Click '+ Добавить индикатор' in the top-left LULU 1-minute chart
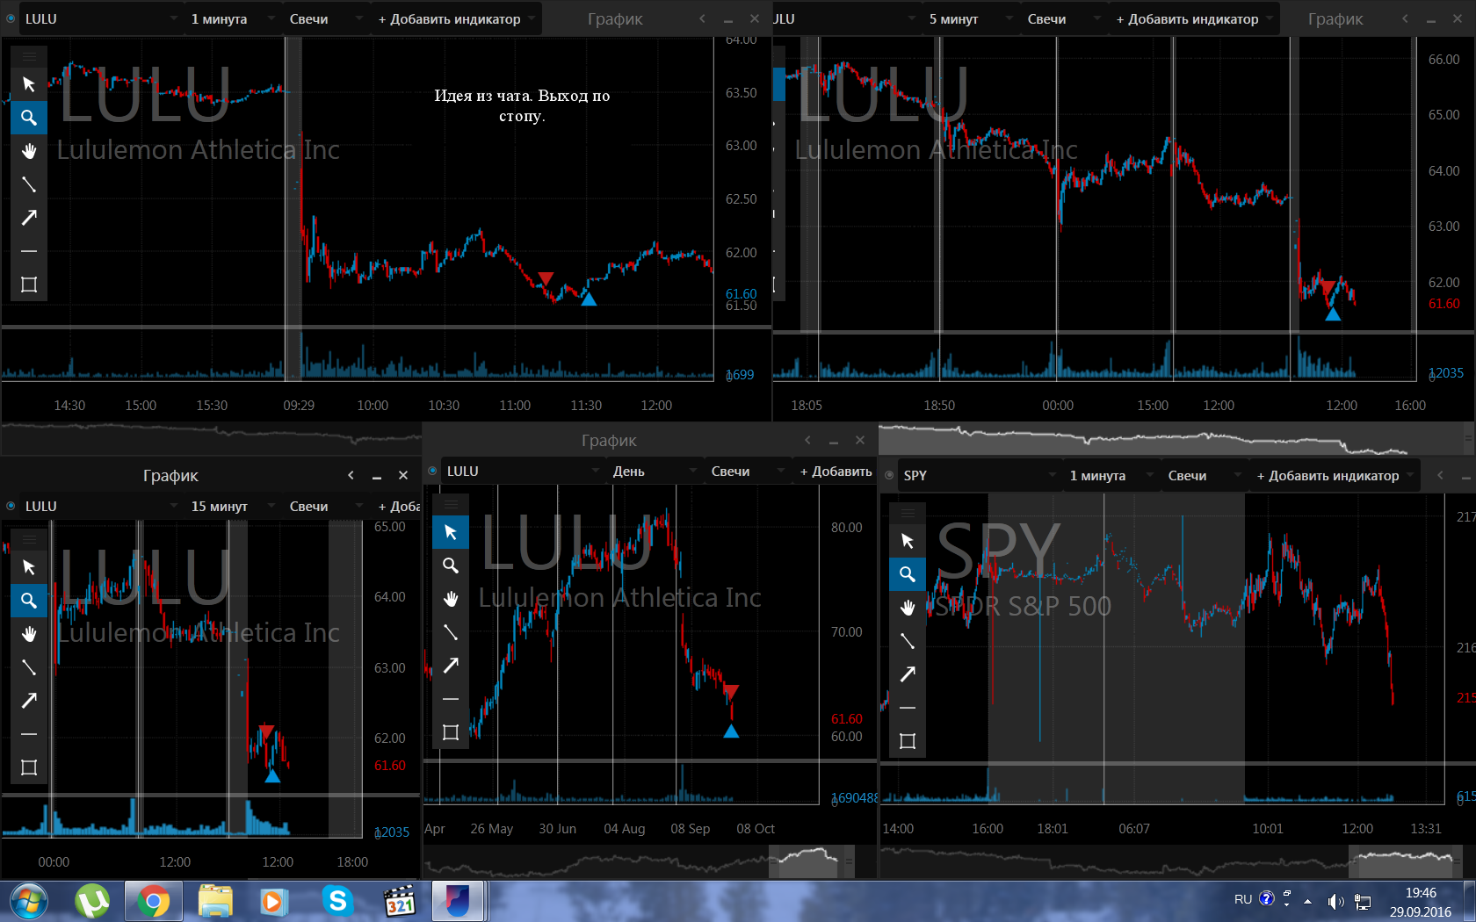 456,18
